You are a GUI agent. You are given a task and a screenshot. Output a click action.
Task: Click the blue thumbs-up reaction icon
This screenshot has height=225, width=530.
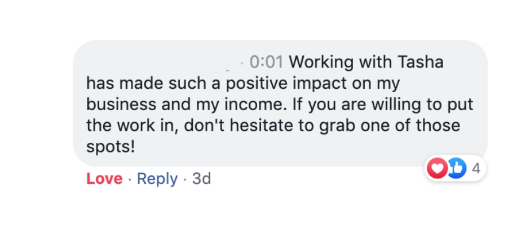click(x=456, y=168)
